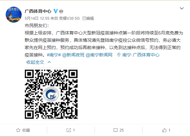Click the 广西体育中心 account name
Viewport: 190px width, 137px height.
(x=38, y=11)
